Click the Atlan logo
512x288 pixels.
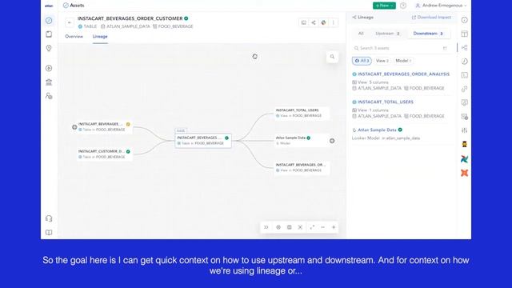pyautogui.click(x=49, y=6)
